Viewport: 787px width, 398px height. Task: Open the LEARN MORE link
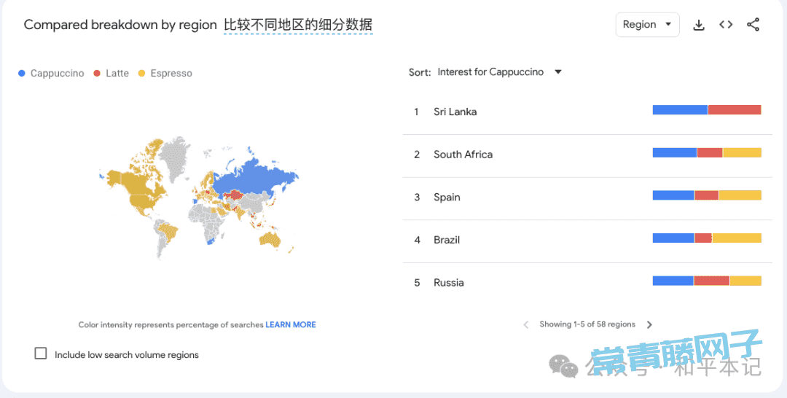tap(291, 325)
